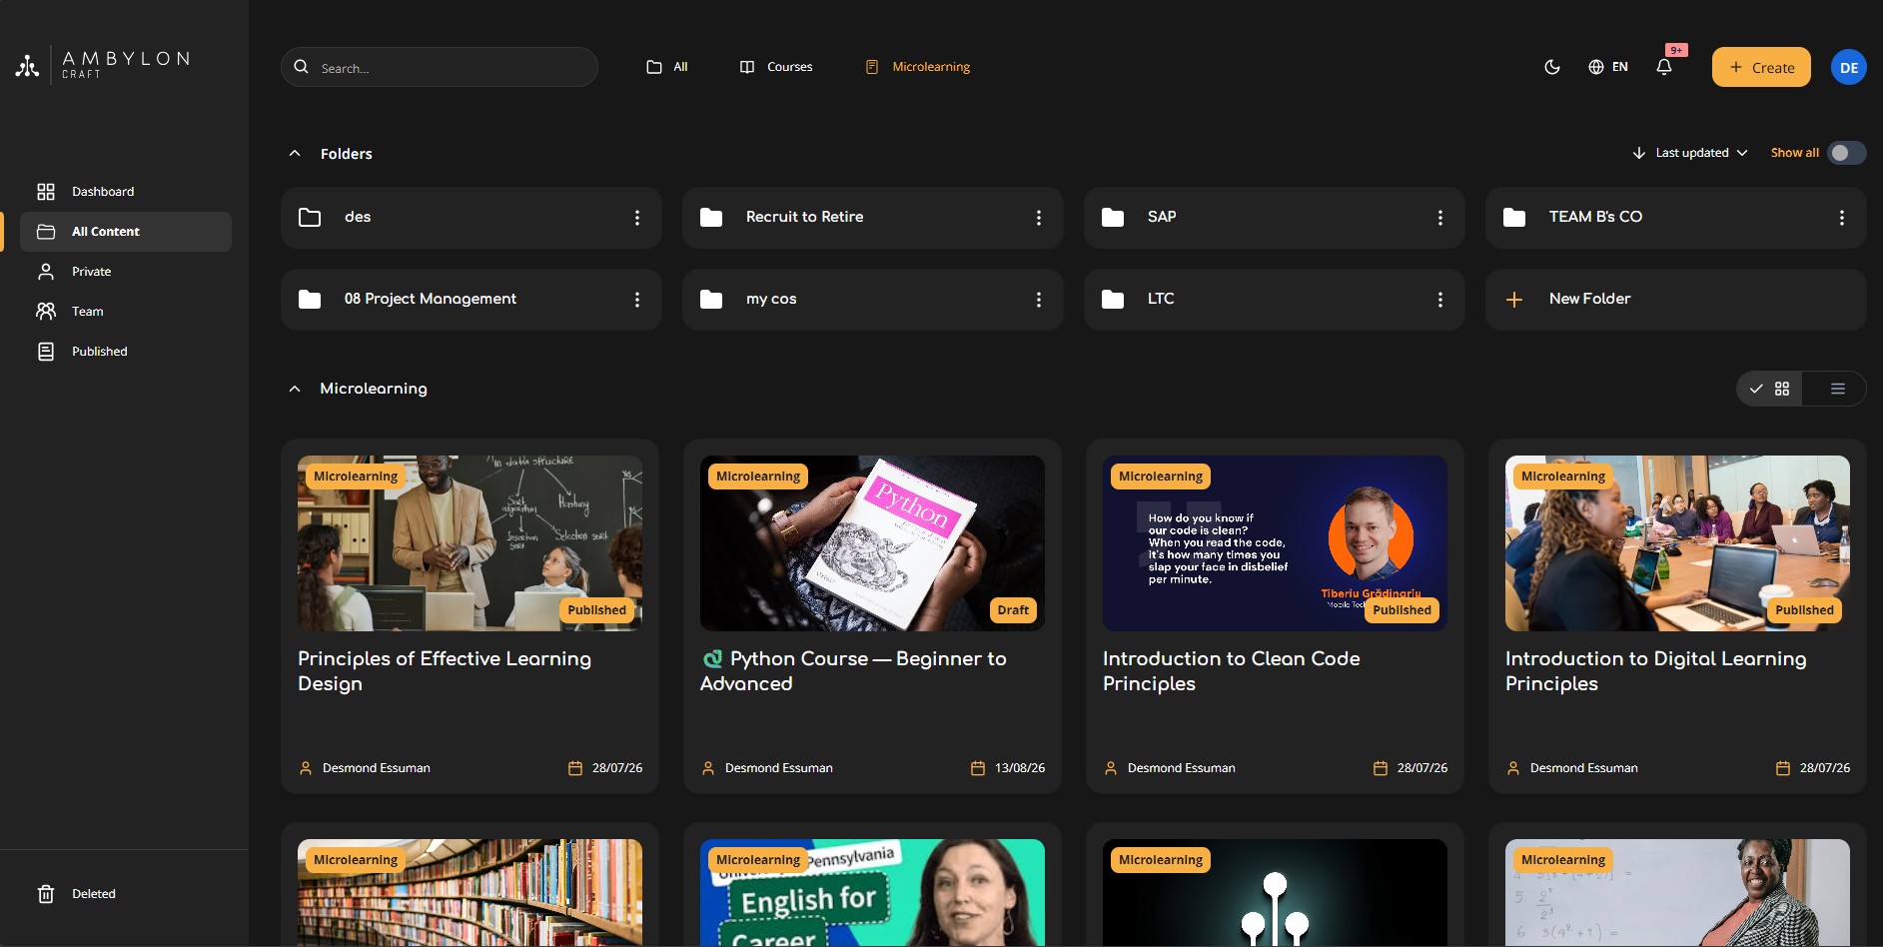Click the Ambylon Craft logo
The width and height of the screenshot is (1883, 947).
pos(102,65)
